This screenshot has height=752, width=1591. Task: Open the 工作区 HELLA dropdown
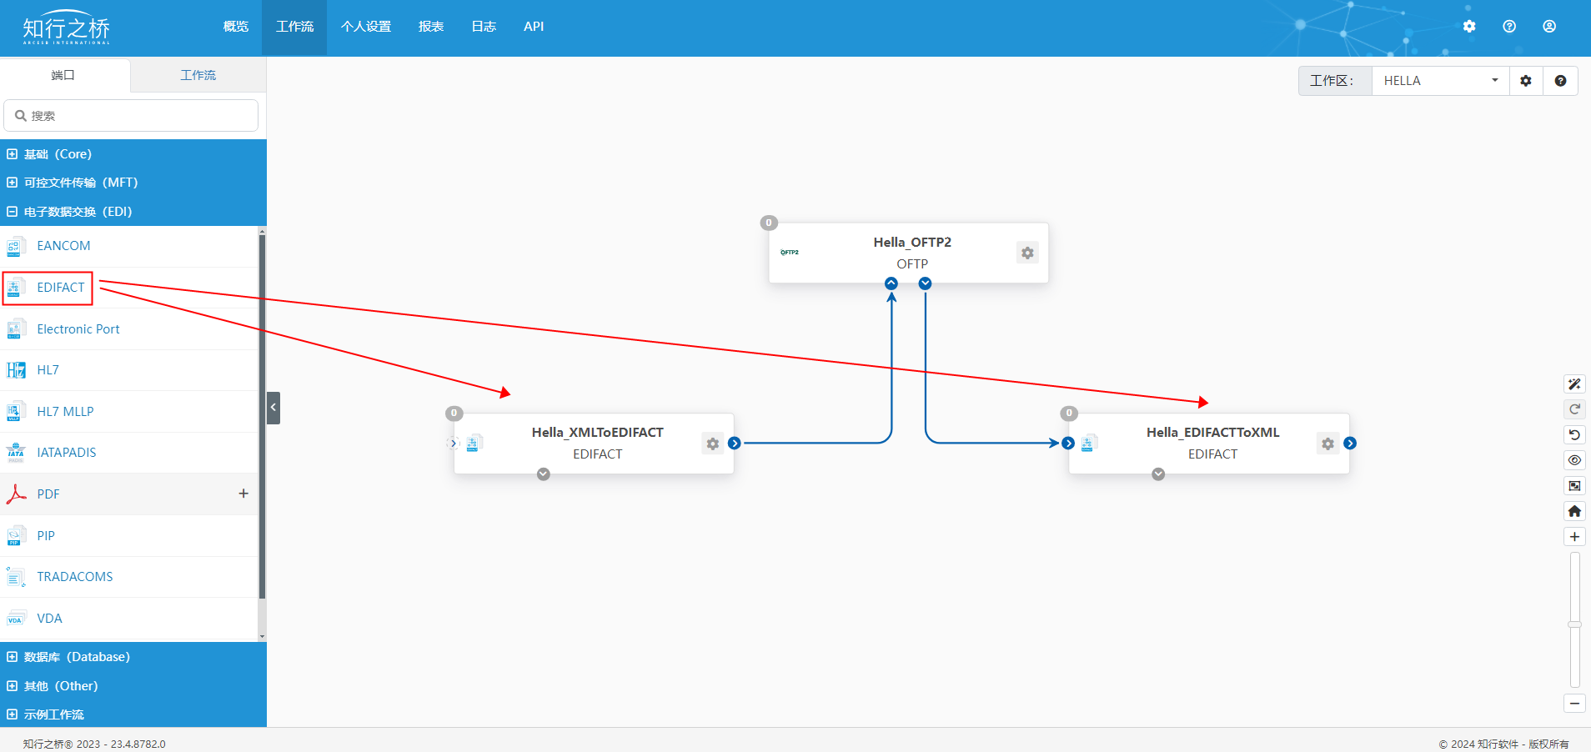pyautogui.click(x=1440, y=81)
